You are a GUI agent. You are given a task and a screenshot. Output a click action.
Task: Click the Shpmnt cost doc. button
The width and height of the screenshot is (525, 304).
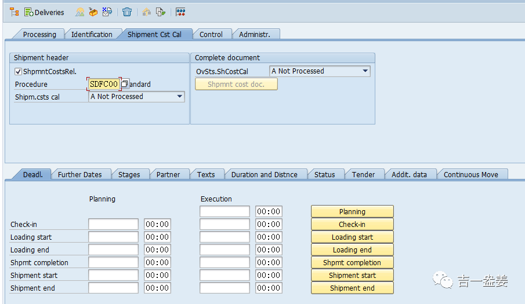pyautogui.click(x=236, y=84)
